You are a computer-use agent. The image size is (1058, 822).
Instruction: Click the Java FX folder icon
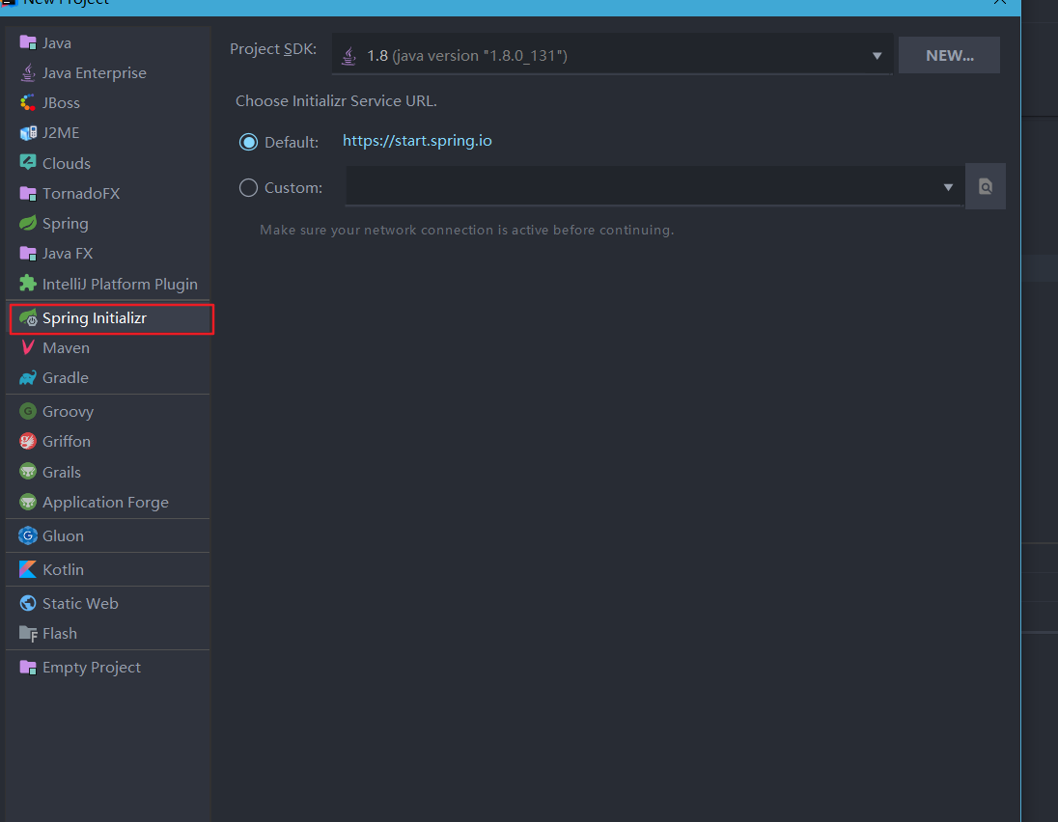(28, 254)
